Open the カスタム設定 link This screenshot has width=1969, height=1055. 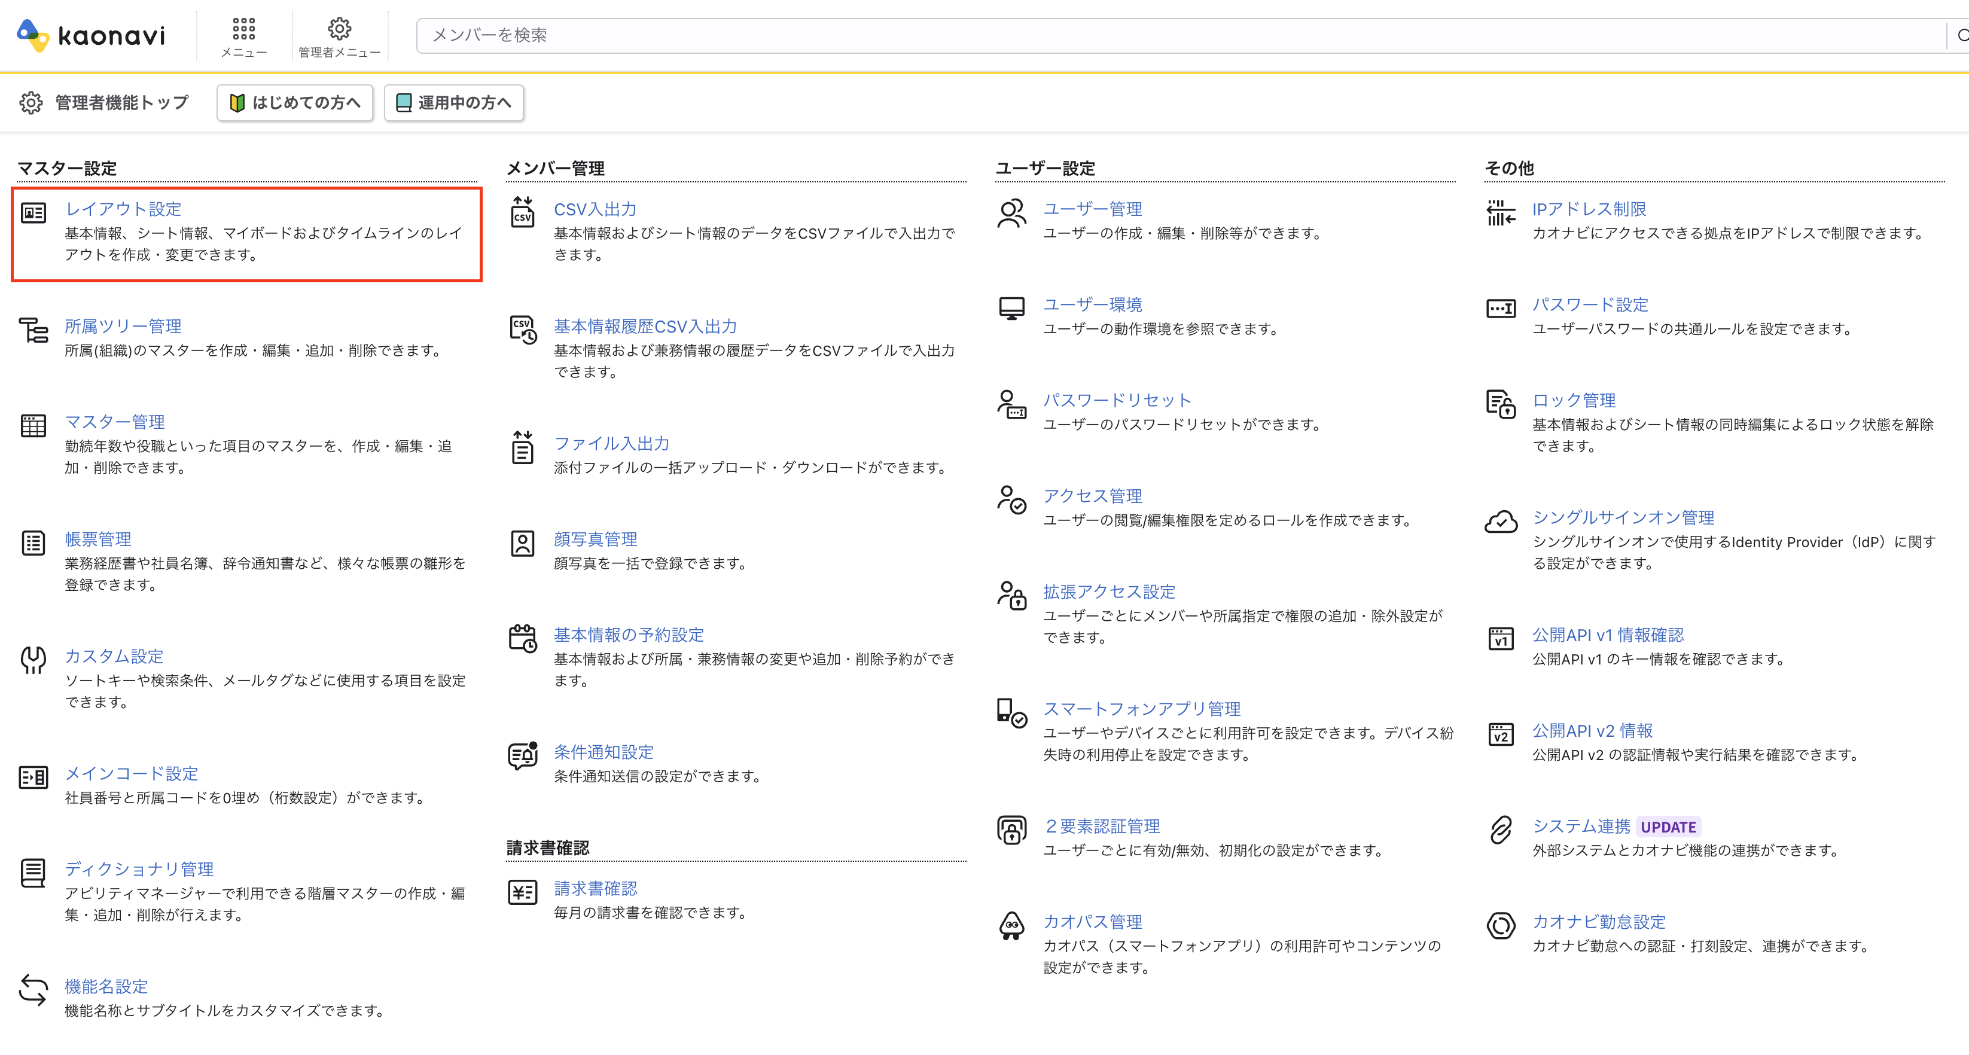[x=114, y=656]
